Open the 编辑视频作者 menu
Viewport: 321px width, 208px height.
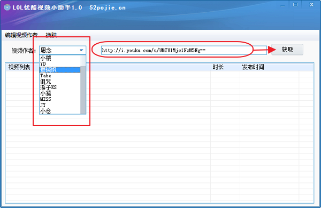(21, 35)
